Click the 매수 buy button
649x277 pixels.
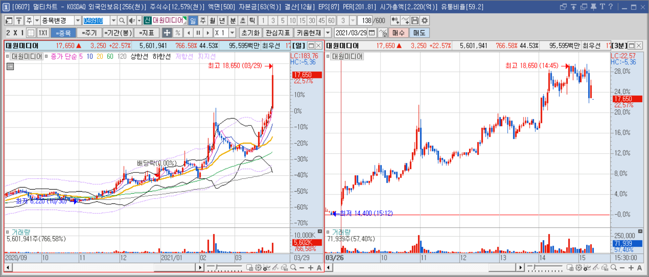[398, 33]
